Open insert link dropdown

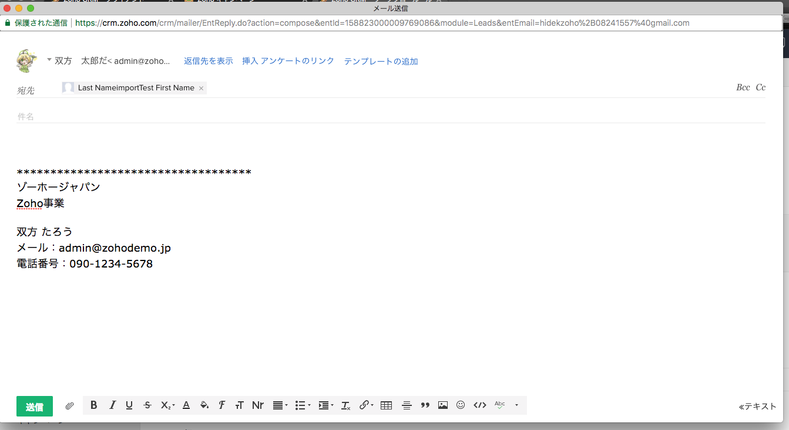point(366,405)
